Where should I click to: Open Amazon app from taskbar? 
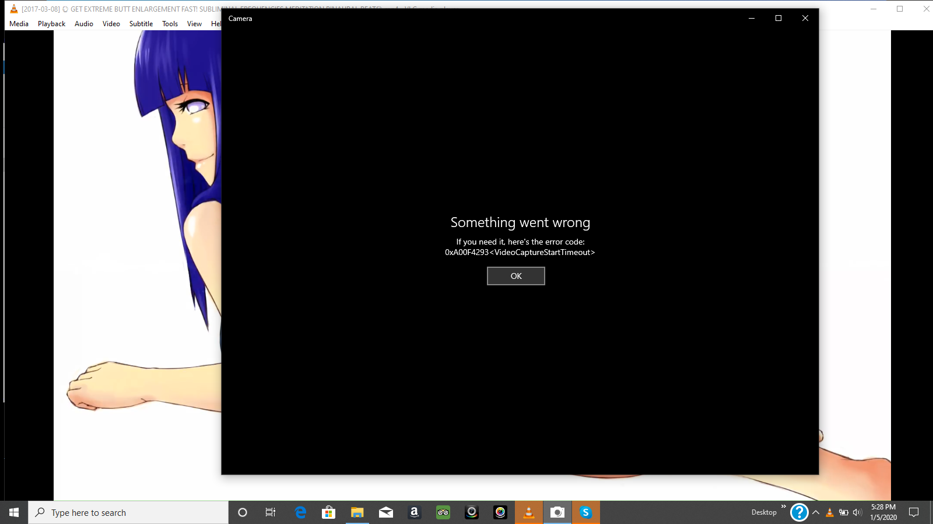[415, 512]
